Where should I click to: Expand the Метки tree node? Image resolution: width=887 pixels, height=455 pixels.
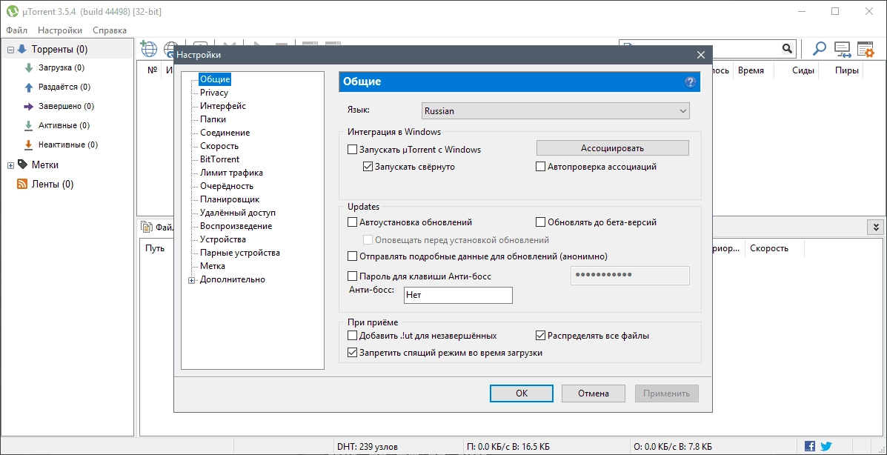10,165
